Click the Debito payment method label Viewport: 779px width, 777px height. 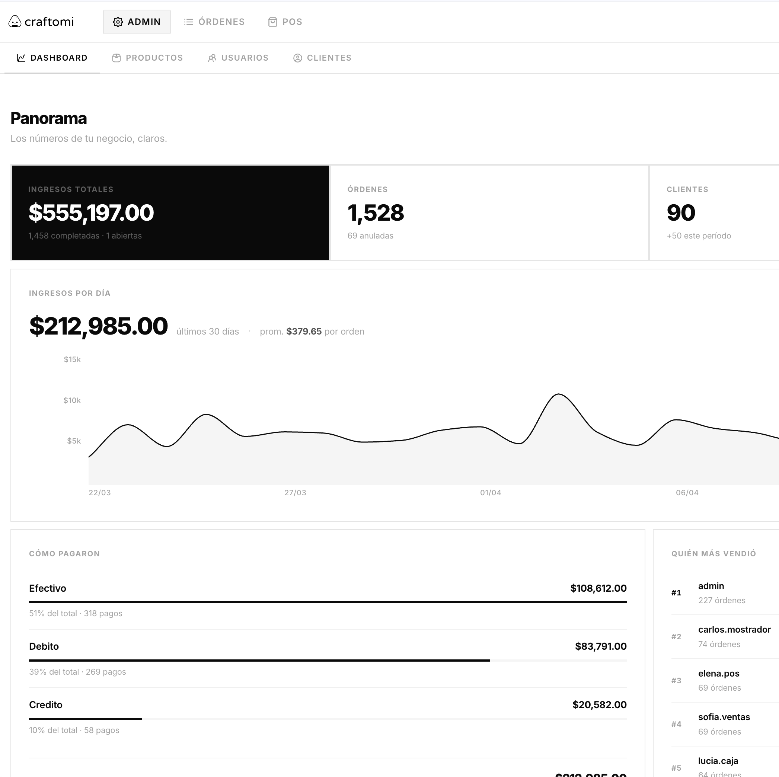(x=44, y=646)
